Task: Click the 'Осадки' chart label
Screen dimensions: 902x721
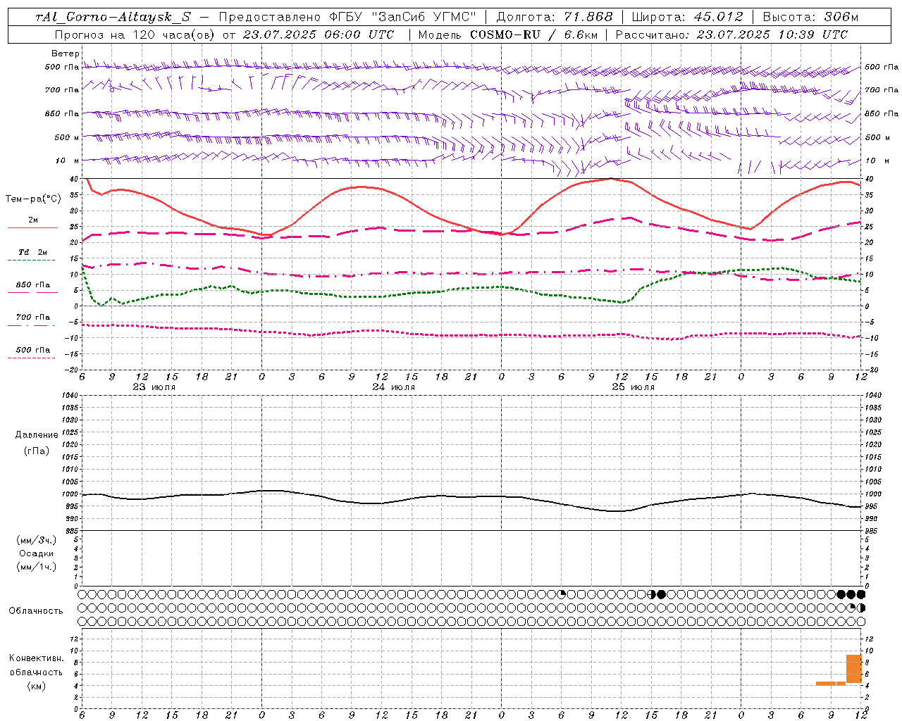Action: pos(36,553)
